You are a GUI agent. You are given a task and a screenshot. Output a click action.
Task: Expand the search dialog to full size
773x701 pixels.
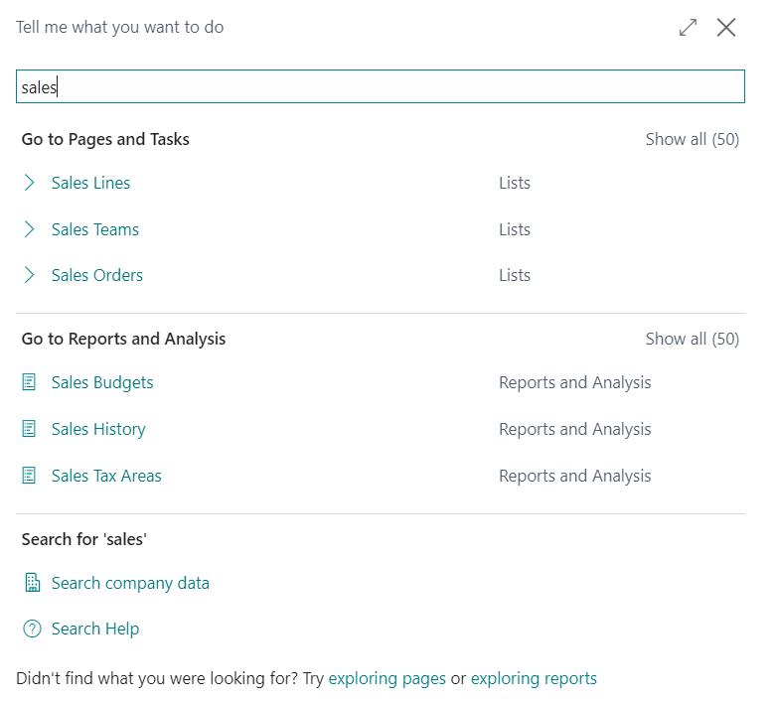[x=688, y=28]
